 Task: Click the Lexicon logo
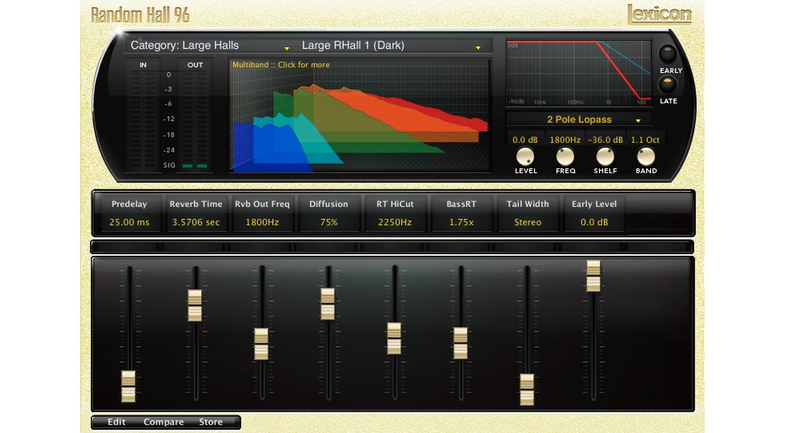(659, 14)
